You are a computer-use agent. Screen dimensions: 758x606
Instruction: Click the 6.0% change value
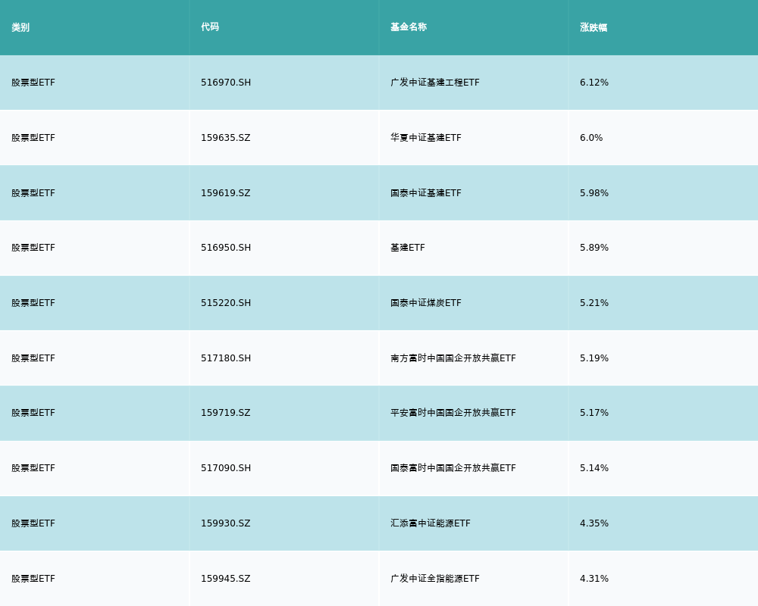(591, 138)
